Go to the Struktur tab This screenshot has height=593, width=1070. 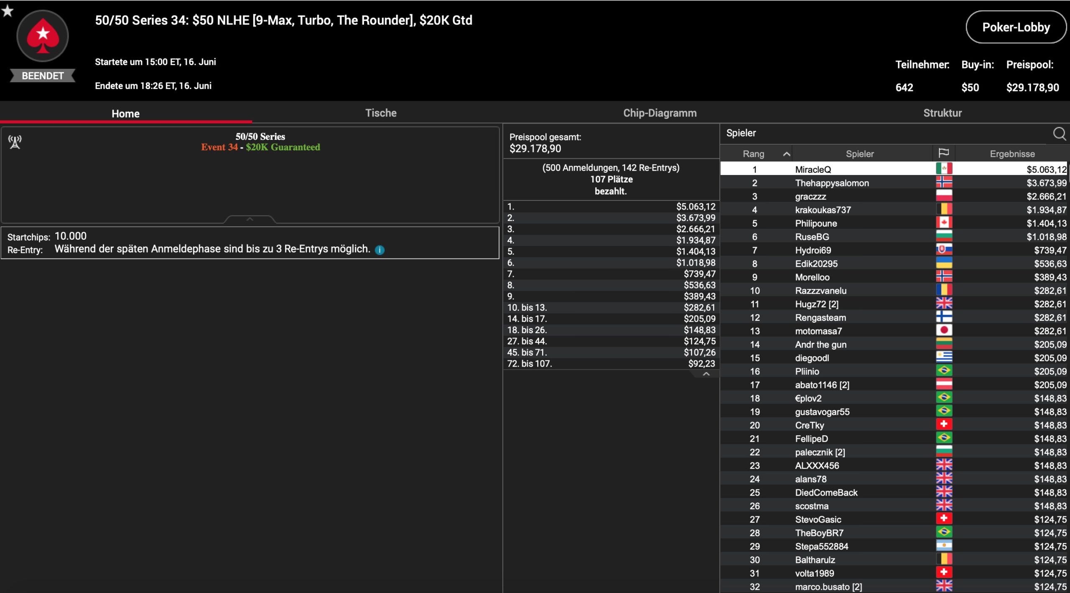click(942, 113)
